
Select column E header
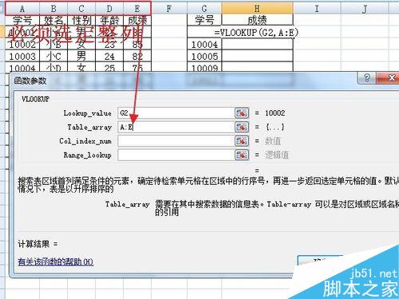point(137,9)
